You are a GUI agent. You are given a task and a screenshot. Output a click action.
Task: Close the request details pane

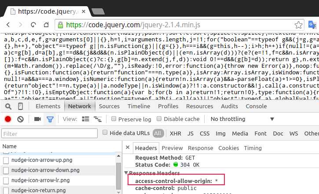(x=128, y=147)
